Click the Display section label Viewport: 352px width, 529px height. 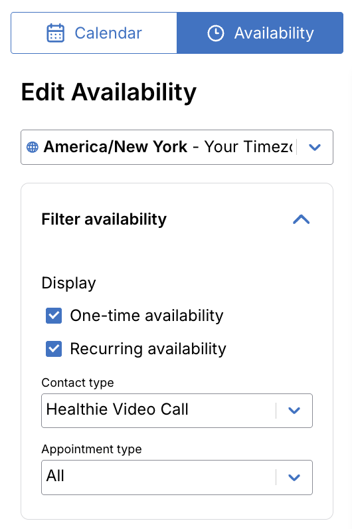[69, 283]
